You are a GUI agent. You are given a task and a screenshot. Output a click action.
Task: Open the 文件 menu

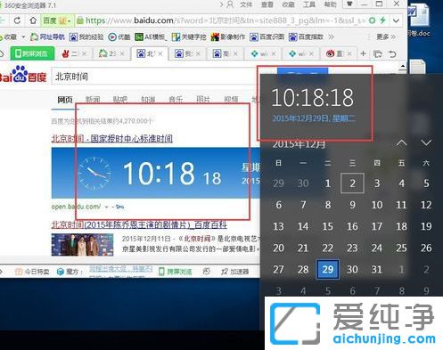pyautogui.click(x=246, y=4)
